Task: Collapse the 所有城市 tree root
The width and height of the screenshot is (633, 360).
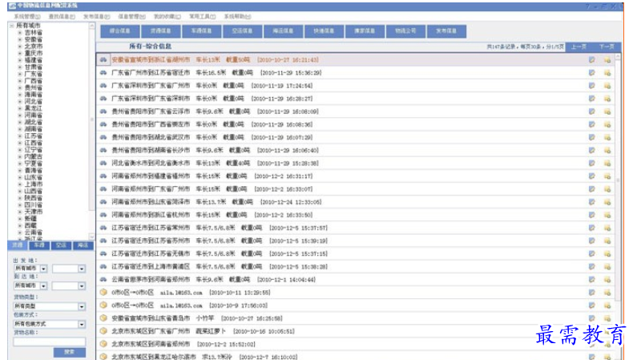Action: pyautogui.click(x=12, y=26)
